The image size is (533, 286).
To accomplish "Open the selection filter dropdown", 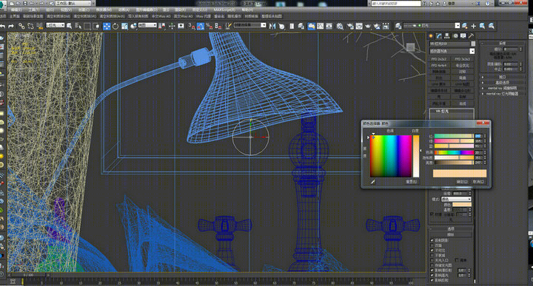I will (x=55, y=25).
